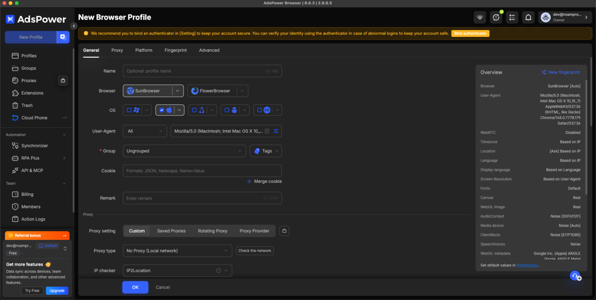The height and width of the screenshot is (300, 596).
Task: Open Proxies in the sidebar
Action: click(29, 80)
